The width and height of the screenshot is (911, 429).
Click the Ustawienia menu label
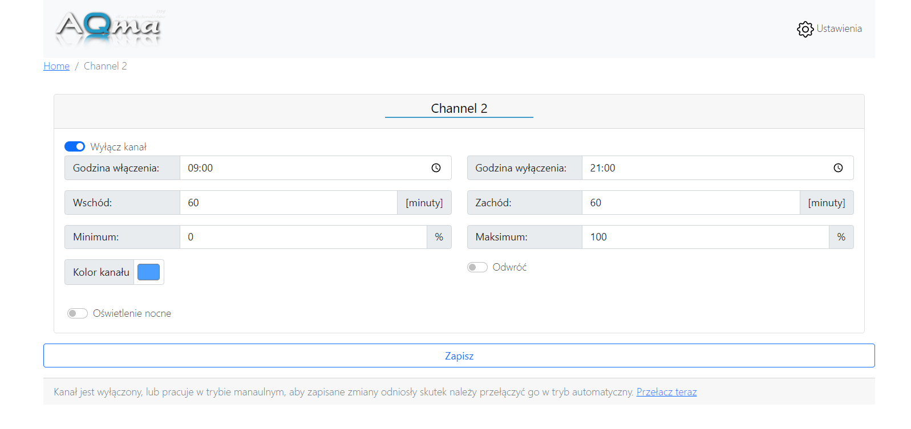coord(839,28)
